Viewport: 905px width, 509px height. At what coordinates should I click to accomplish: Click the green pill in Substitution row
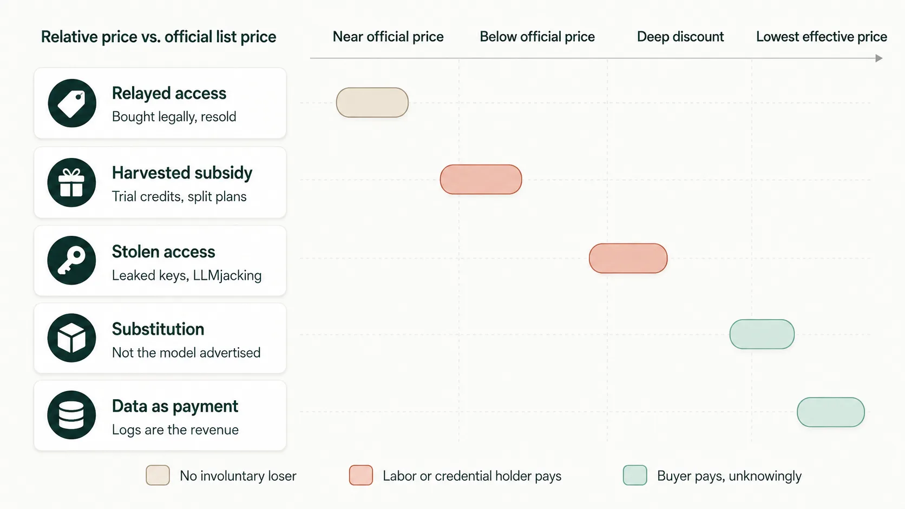762,334
